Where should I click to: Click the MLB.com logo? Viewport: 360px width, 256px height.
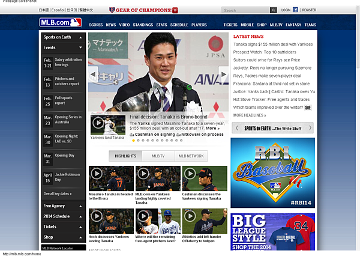61,22
